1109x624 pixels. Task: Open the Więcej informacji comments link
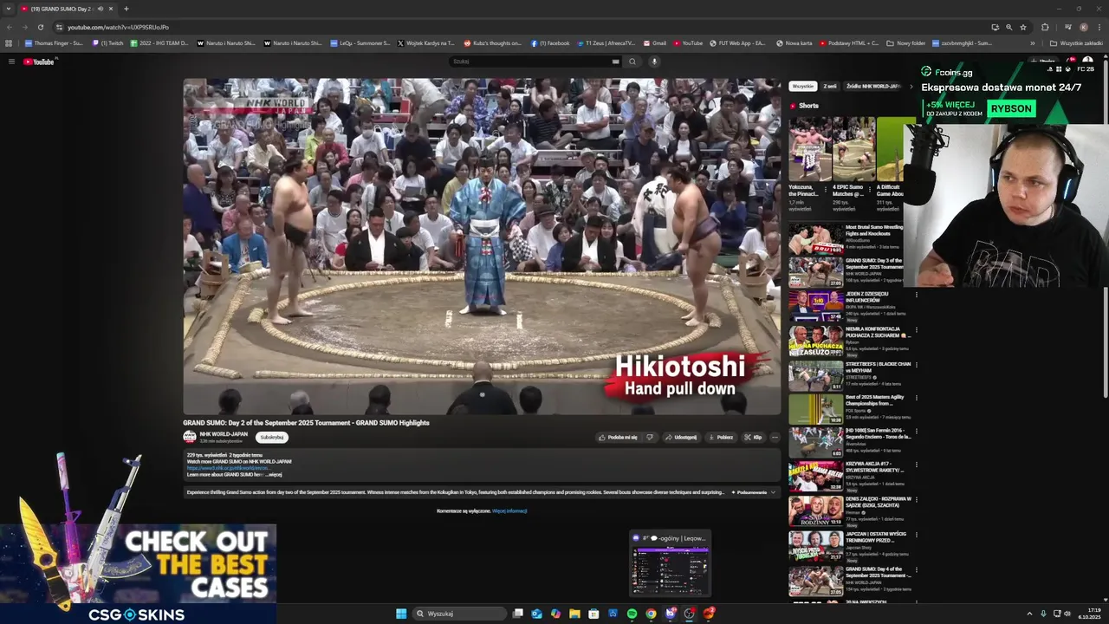(509, 511)
